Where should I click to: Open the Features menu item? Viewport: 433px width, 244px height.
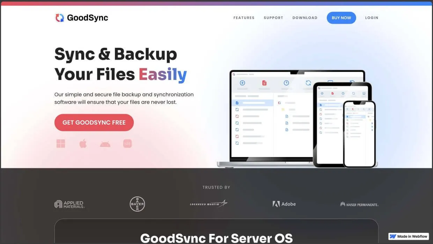(x=244, y=18)
